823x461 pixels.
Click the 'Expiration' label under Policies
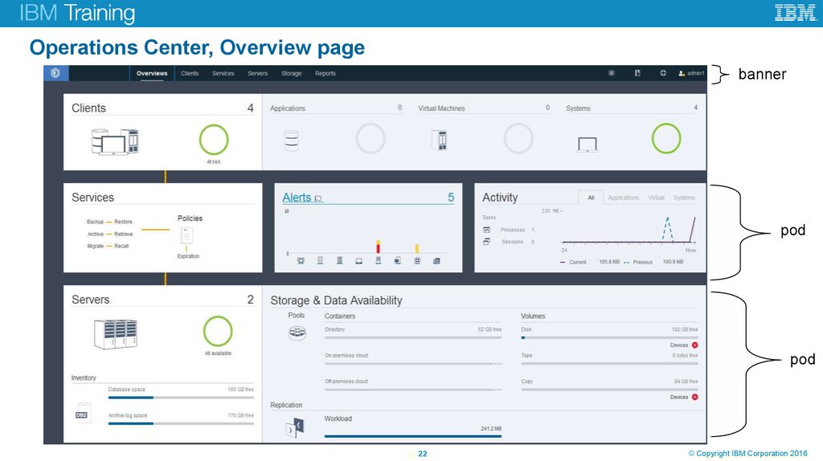tap(188, 256)
